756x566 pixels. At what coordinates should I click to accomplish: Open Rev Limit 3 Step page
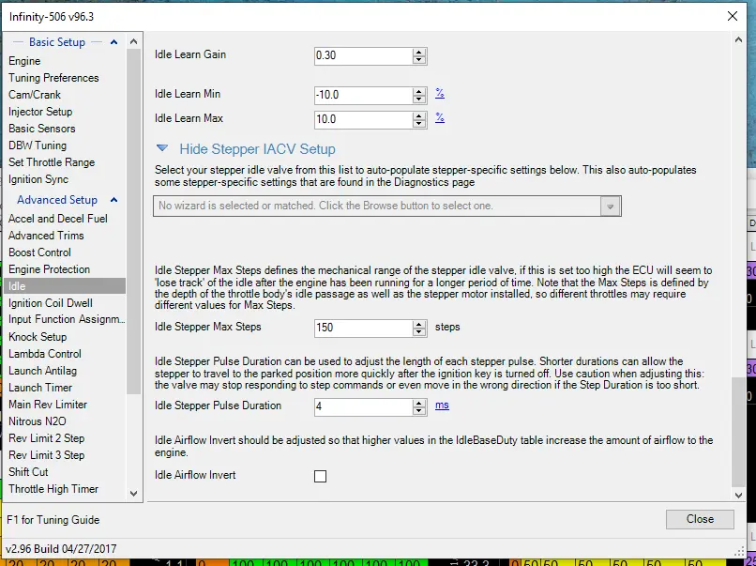tap(46, 455)
